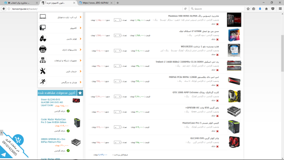
Task: Close the ERO-ALPHA browser tab
Action: click(x=111, y=3)
